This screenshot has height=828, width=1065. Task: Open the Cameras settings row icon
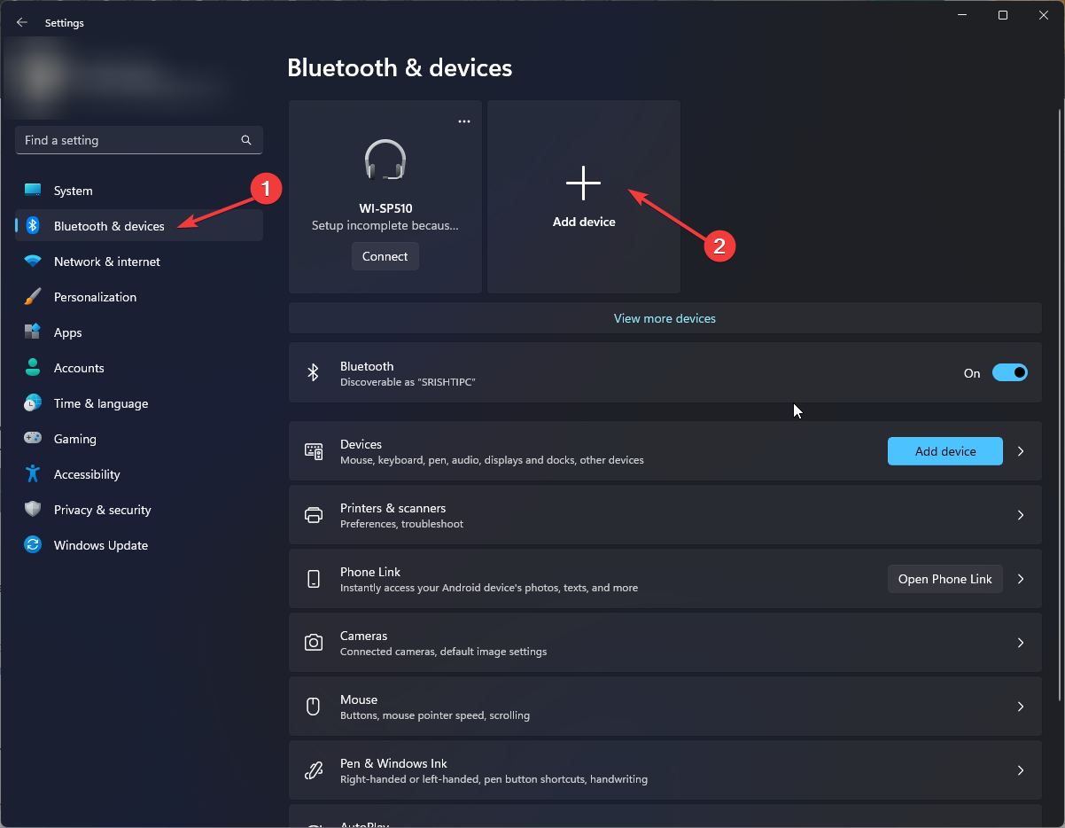[314, 643]
